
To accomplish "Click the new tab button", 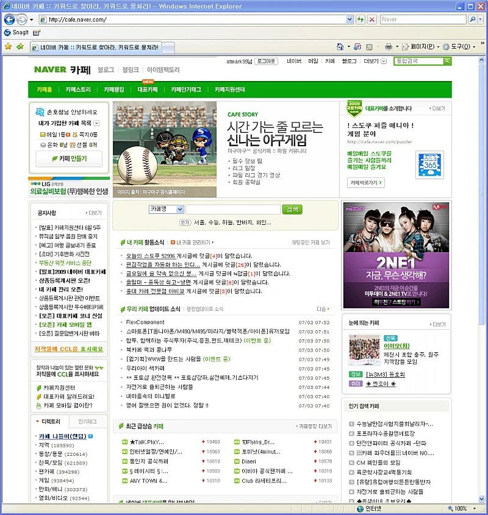I will tap(168, 48).
